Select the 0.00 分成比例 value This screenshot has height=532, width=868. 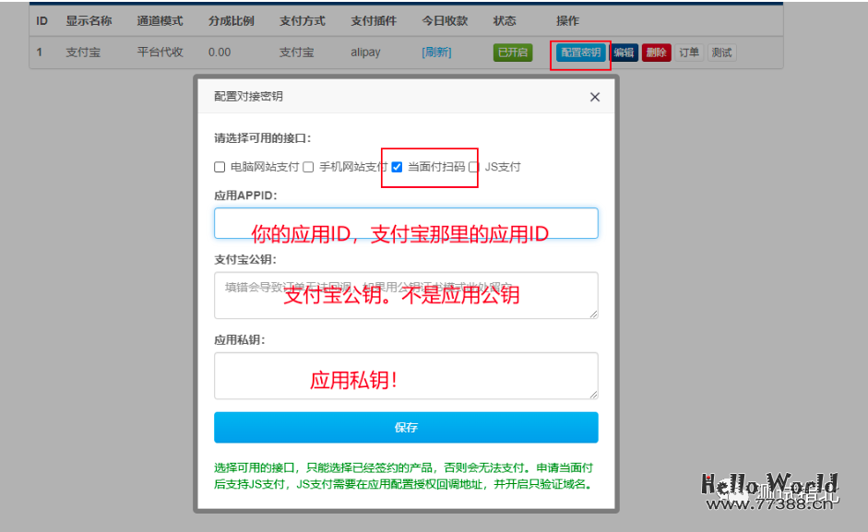[x=220, y=53]
